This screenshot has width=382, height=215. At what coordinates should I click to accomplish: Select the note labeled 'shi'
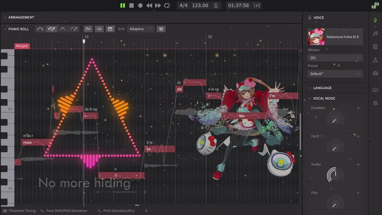coord(179,89)
